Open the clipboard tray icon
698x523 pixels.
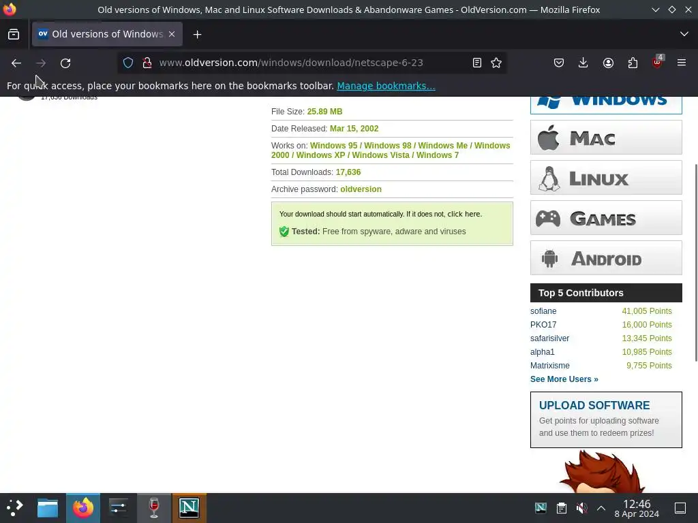[x=562, y=508]
